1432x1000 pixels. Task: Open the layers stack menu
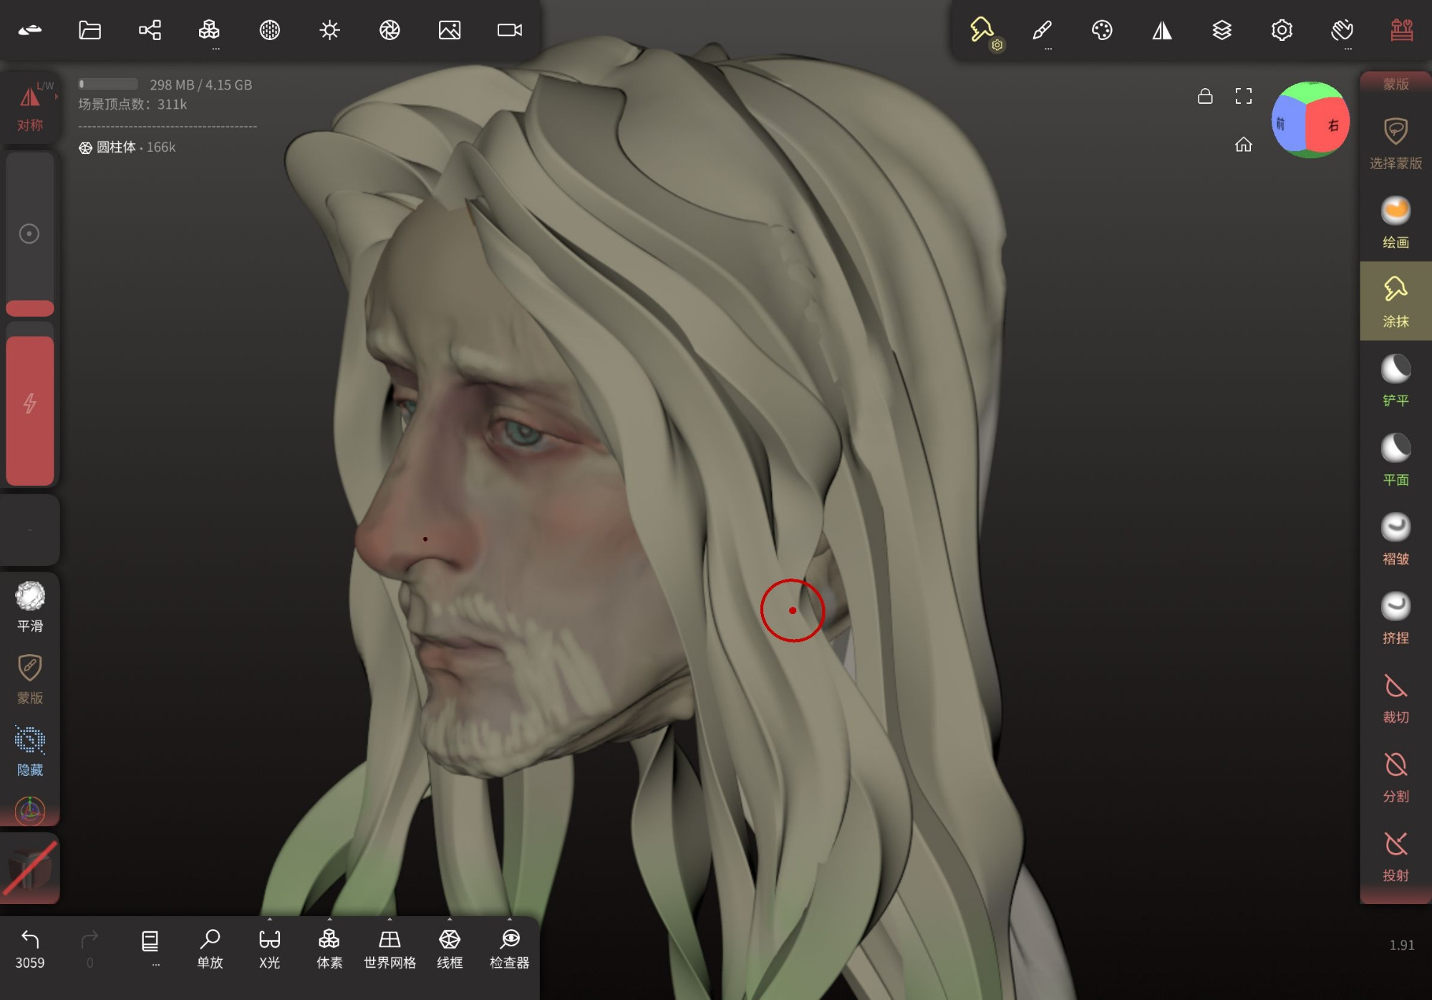1222,30
